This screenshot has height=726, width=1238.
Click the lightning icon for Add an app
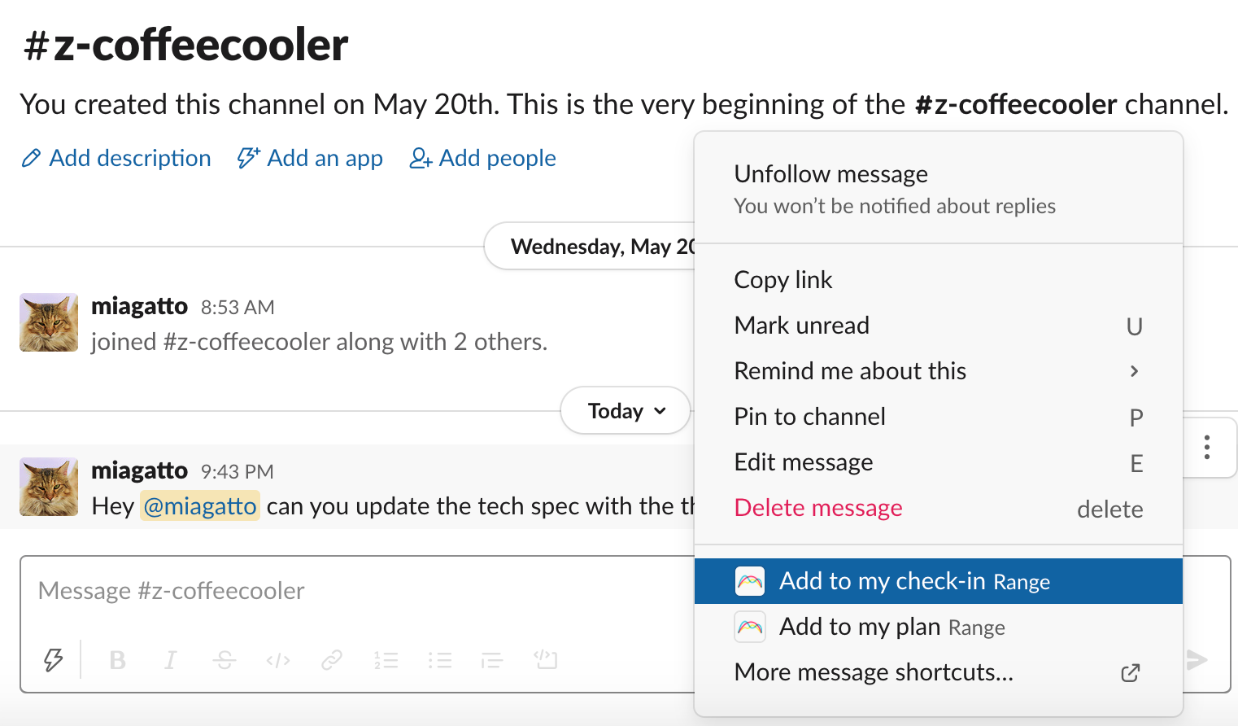click(x=248, y=158)
